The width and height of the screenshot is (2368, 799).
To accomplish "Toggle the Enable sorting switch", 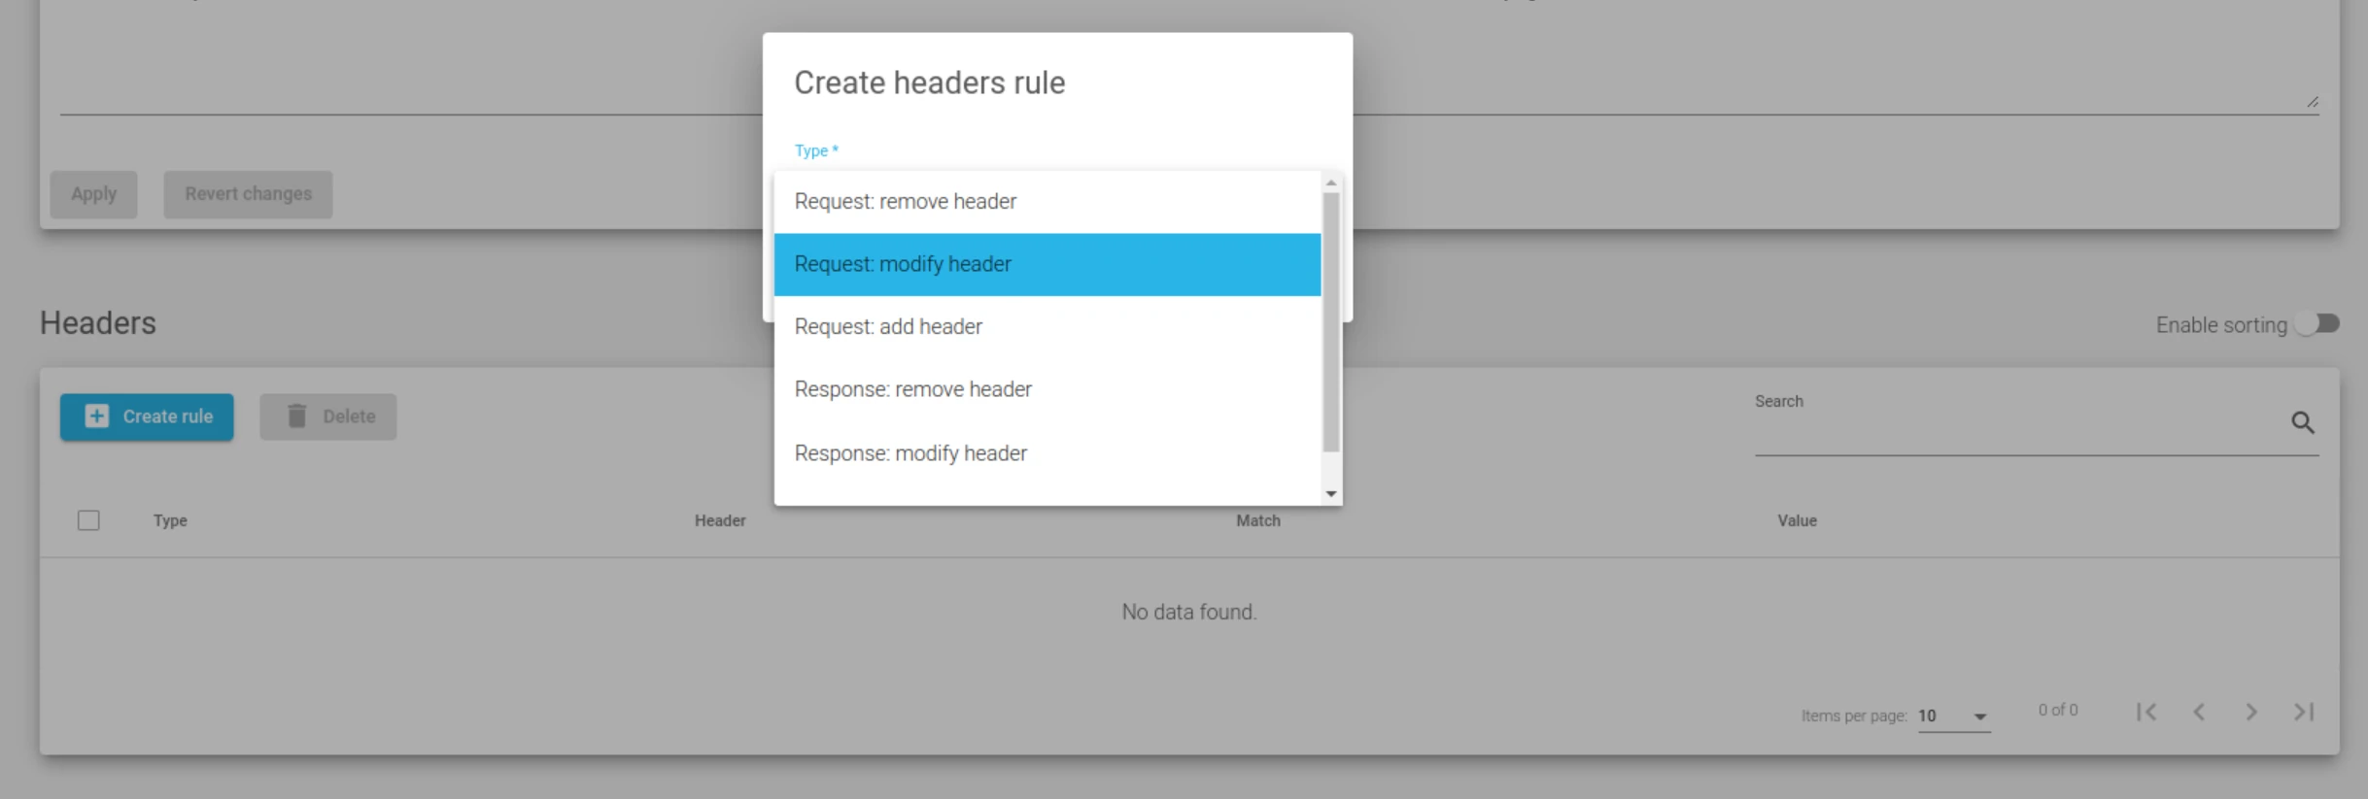I will point(2317,324).
